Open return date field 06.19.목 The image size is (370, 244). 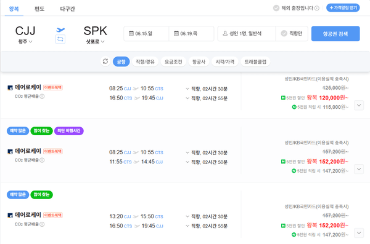coord(191,34)
